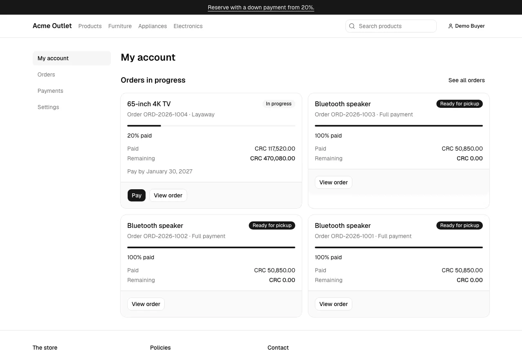
Task: Click The store footer heading
Action: [45, 348]
